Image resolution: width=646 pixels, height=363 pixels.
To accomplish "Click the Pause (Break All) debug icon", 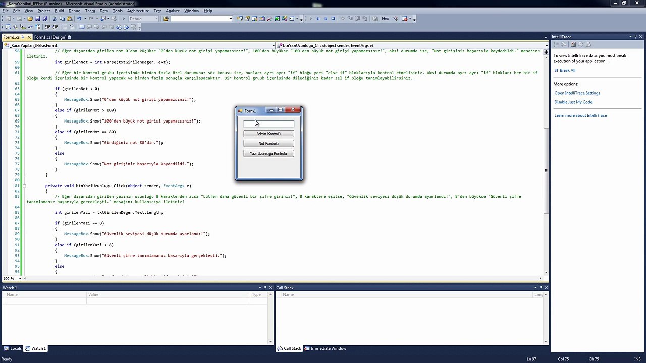I will tap(318, 19).
